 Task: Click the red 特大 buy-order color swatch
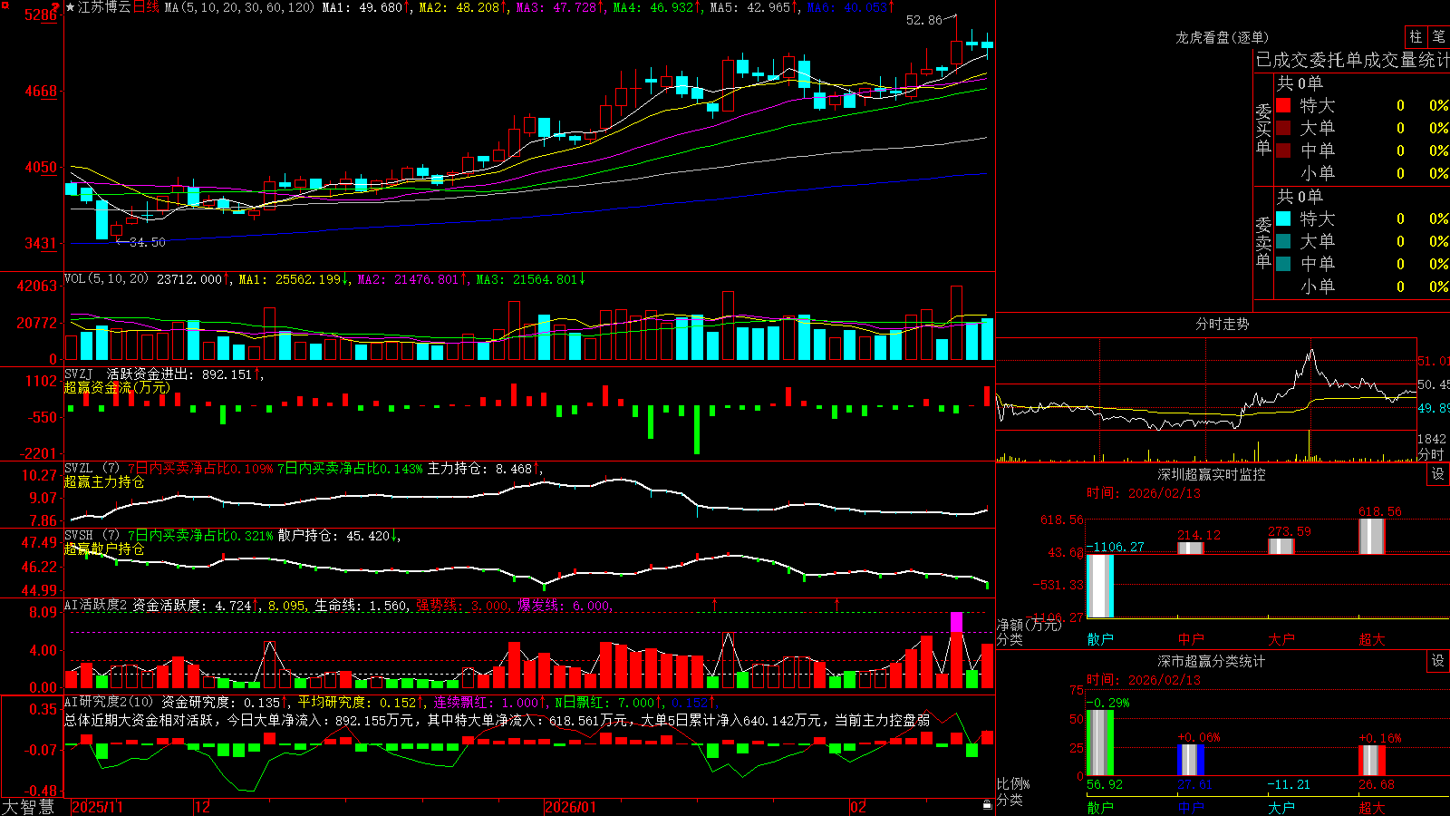point(1283,105)
